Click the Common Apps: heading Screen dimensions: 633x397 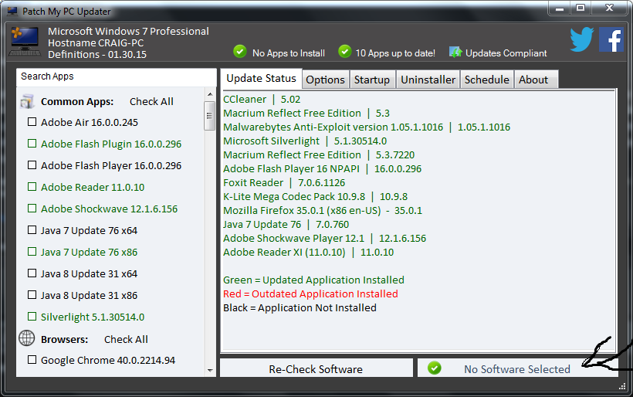click(x=77, y=102)
